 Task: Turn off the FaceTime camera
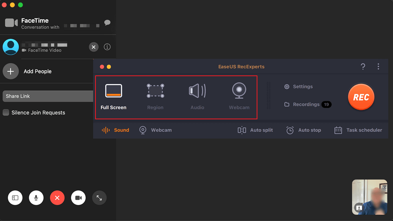(78, 198)
